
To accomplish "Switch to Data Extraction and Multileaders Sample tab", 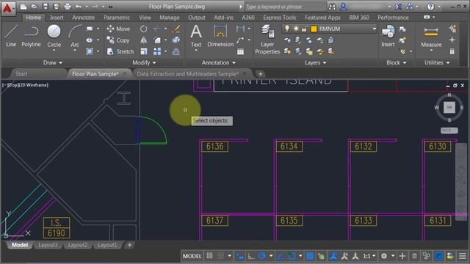I will pyautogui.click(x=188, y=74).
